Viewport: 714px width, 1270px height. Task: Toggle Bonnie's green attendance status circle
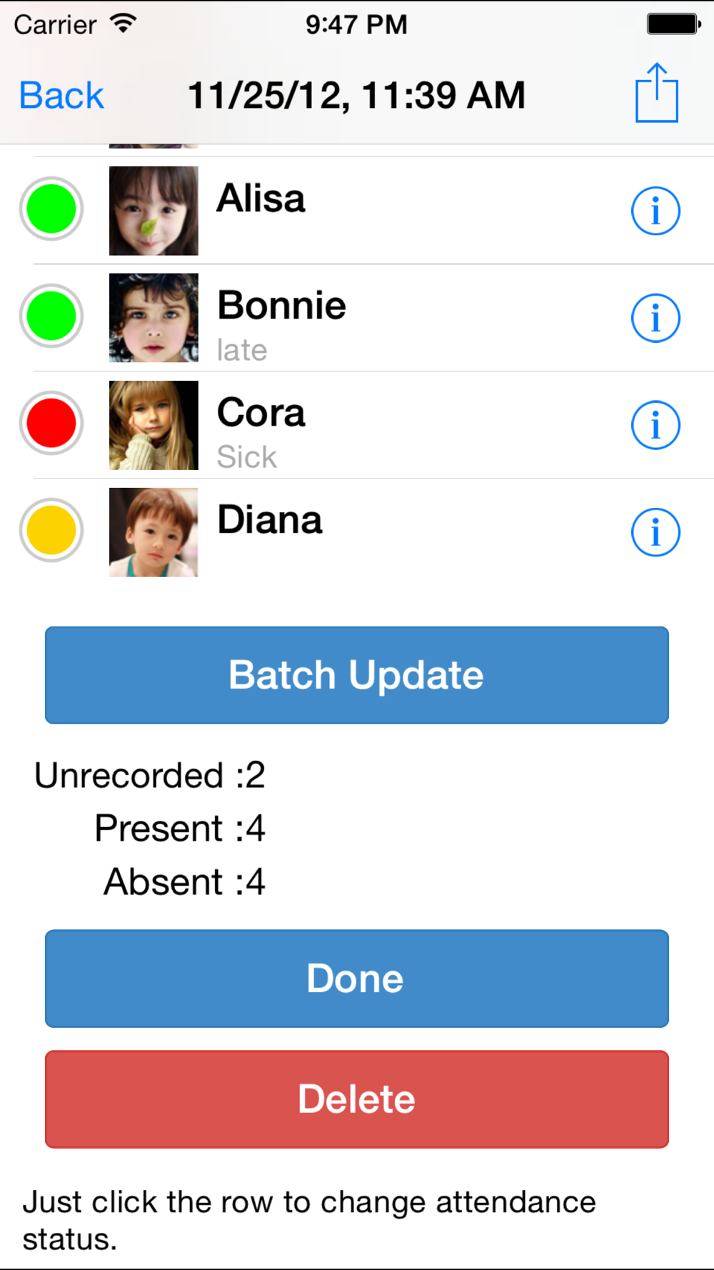click(51, 316)
